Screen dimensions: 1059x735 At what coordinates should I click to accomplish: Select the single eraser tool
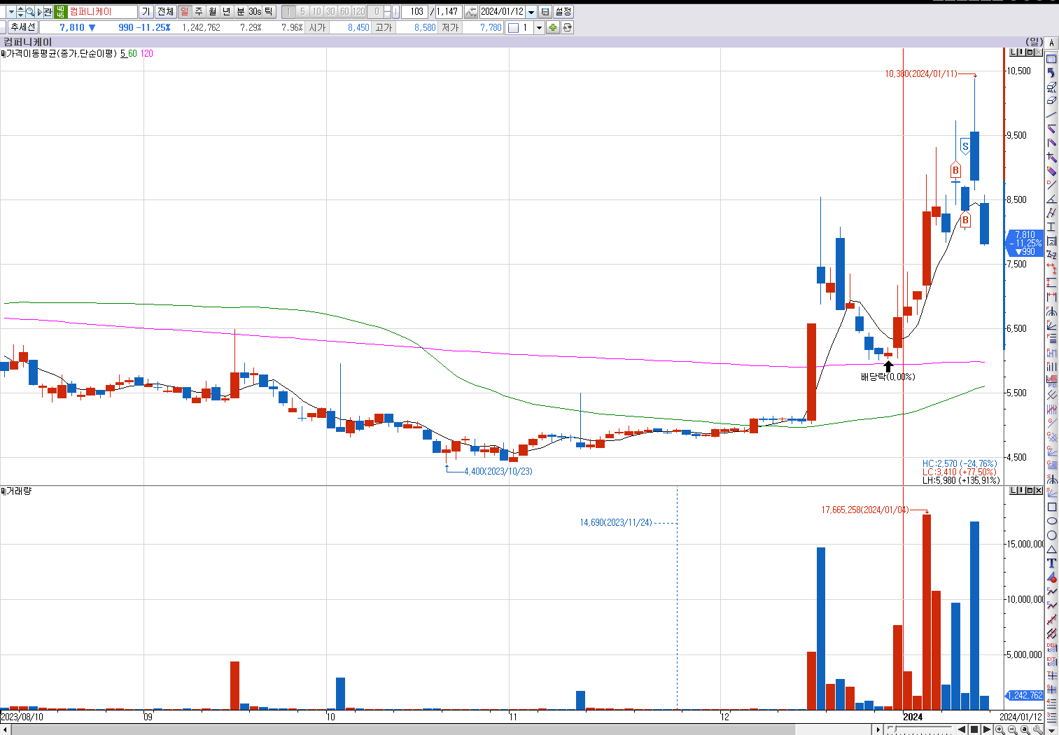click(x=1051, y=100)
